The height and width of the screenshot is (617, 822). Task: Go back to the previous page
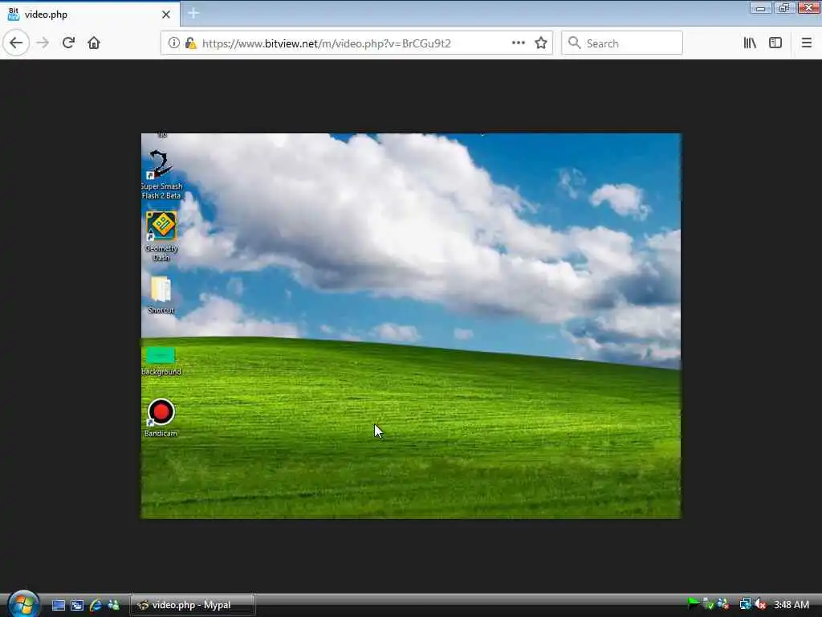(x=16, y=43)
